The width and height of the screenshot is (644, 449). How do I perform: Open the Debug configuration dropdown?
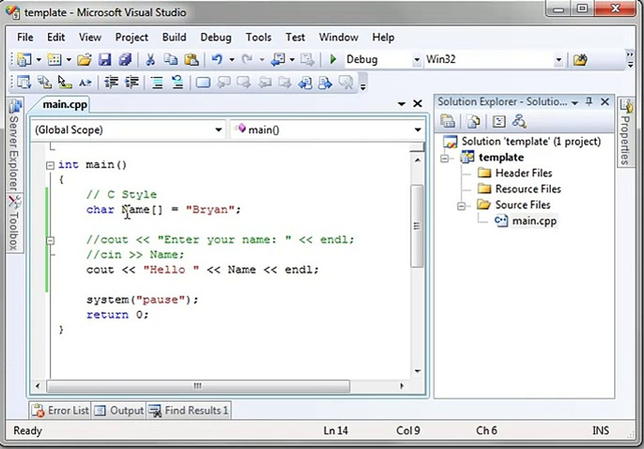[416, 60]
